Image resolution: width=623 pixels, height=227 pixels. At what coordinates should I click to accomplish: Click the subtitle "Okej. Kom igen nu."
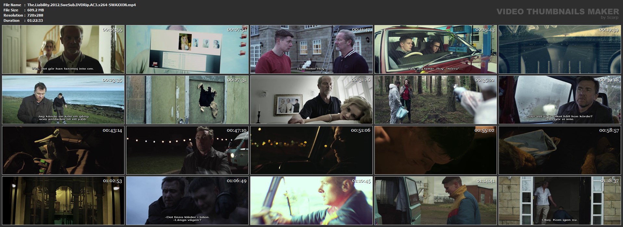(560, 220)
